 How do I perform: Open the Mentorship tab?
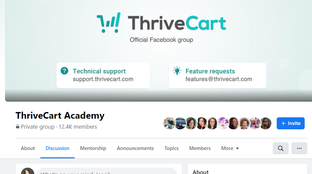[x=93, y=148]
